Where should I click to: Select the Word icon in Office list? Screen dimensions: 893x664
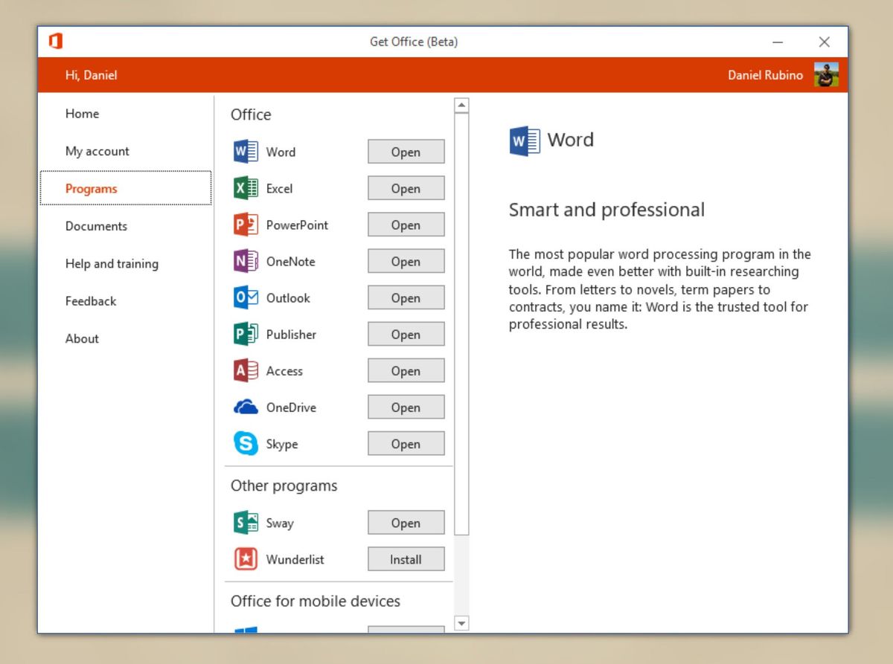[x=246, y=152]
